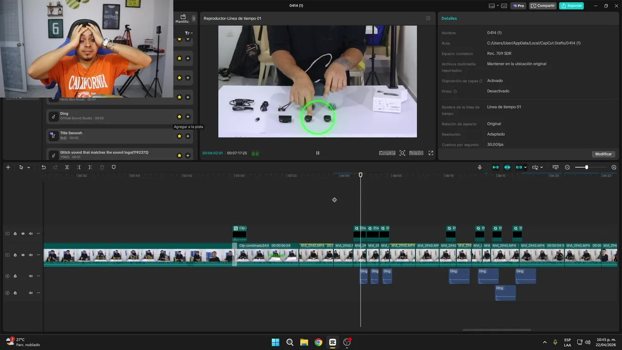Add Ding sound to the track
Image resolution: width=622 pixels, height=350 pixels.
[x=188, y=117]
